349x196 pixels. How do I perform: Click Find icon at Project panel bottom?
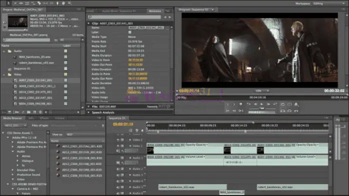coord(23,112)
